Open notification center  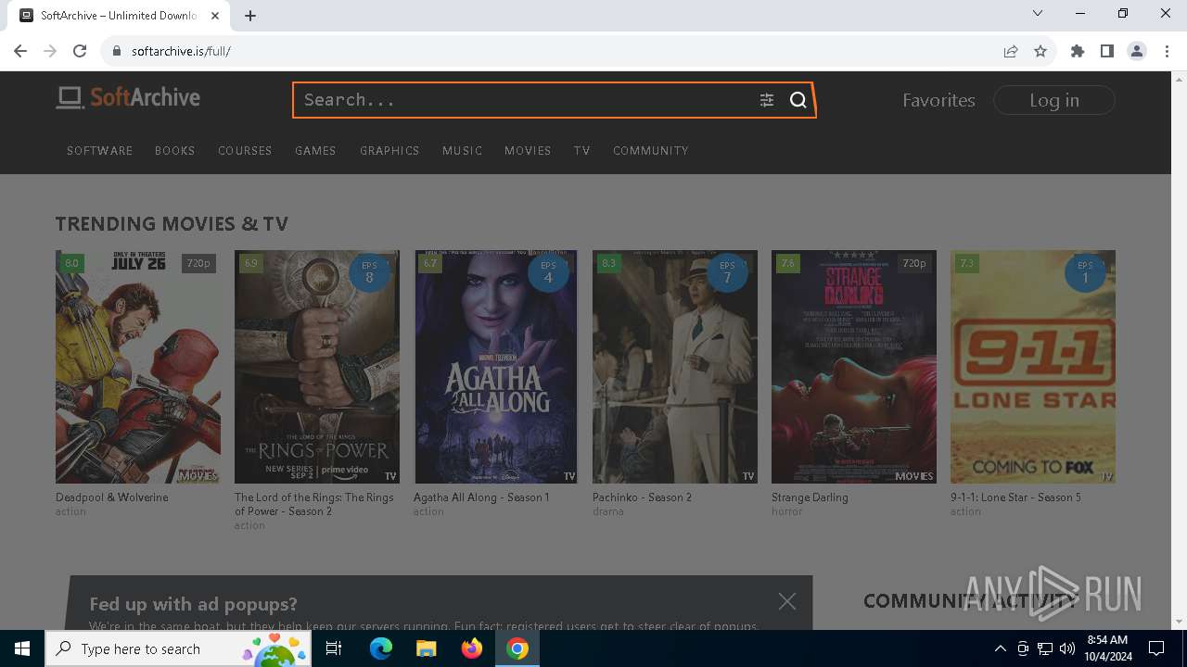pyautogui.click(x=1156, y=648)
